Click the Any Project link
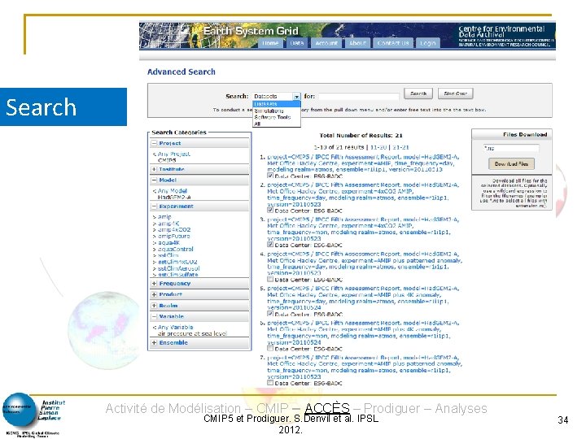 click(x=173, y=154)
